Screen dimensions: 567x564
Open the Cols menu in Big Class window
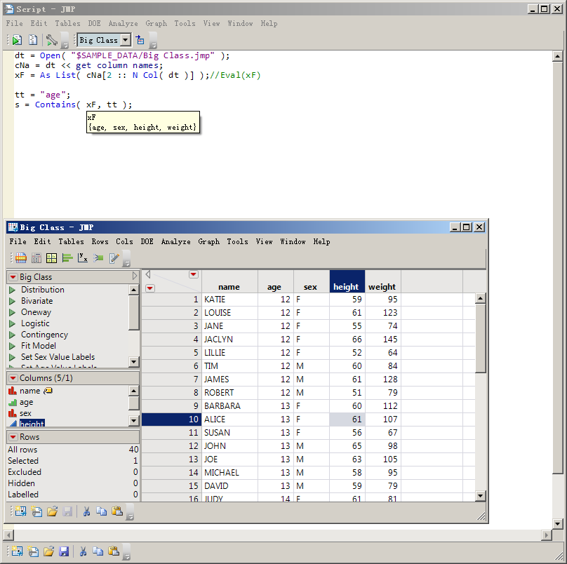click(x=124, y=241)
